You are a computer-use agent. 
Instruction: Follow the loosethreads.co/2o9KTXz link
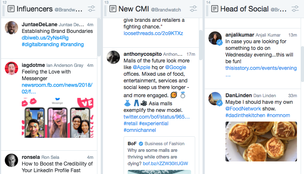point(153,33)
